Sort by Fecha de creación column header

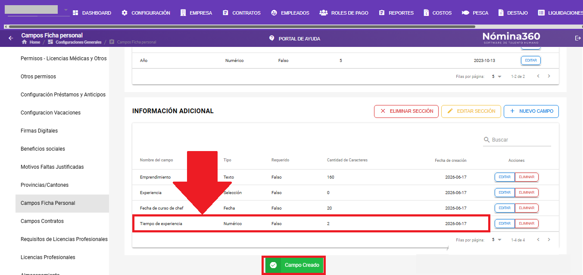pyautogui.click(x=450, y=161)
